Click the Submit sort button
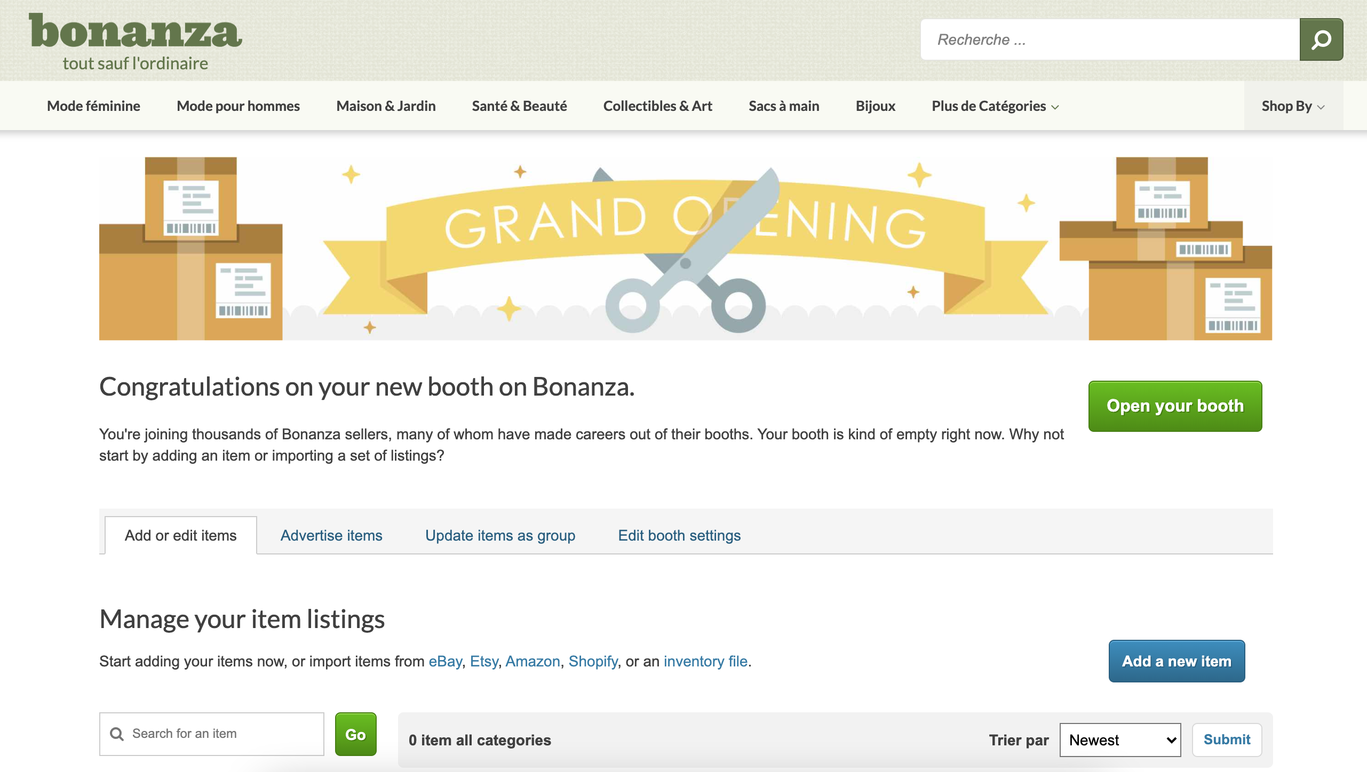This screenshot has height=772, width=1367. [x=1227, y=739]
